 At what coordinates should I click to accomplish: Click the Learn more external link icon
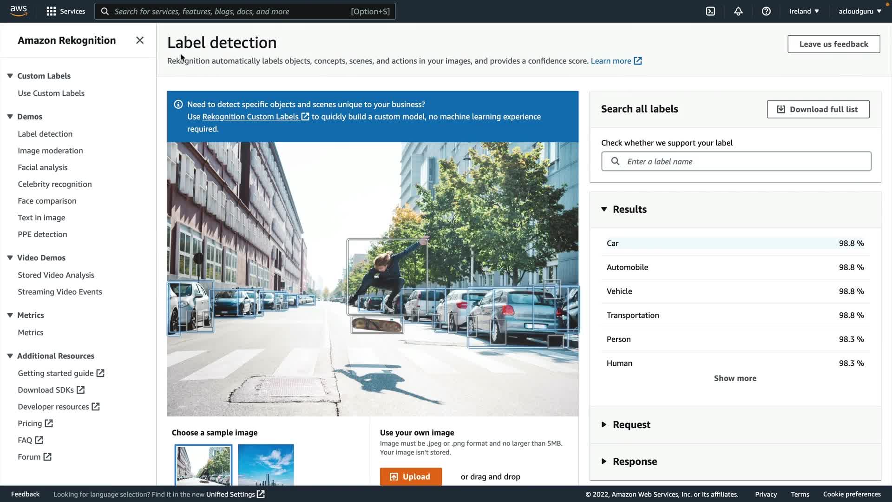pos(638,61)
